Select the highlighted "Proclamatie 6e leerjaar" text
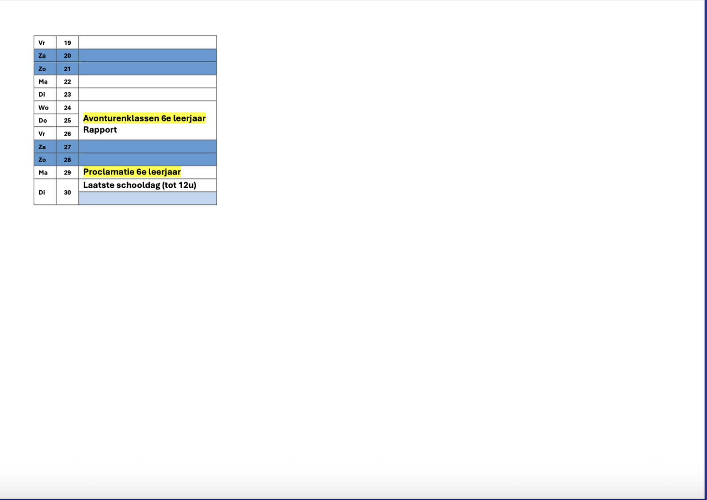The height and width of the screenshot is (500, 707). click(x=132, y=172)
